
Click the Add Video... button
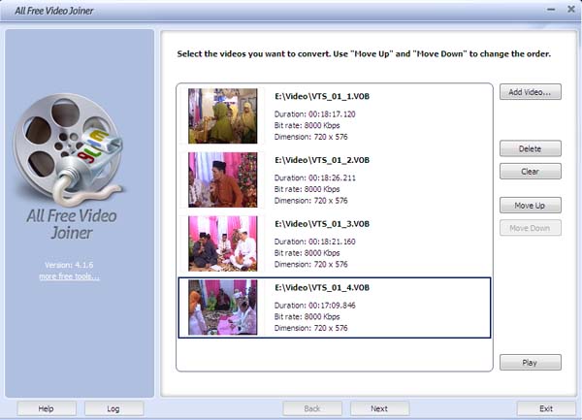pos(530,92)
